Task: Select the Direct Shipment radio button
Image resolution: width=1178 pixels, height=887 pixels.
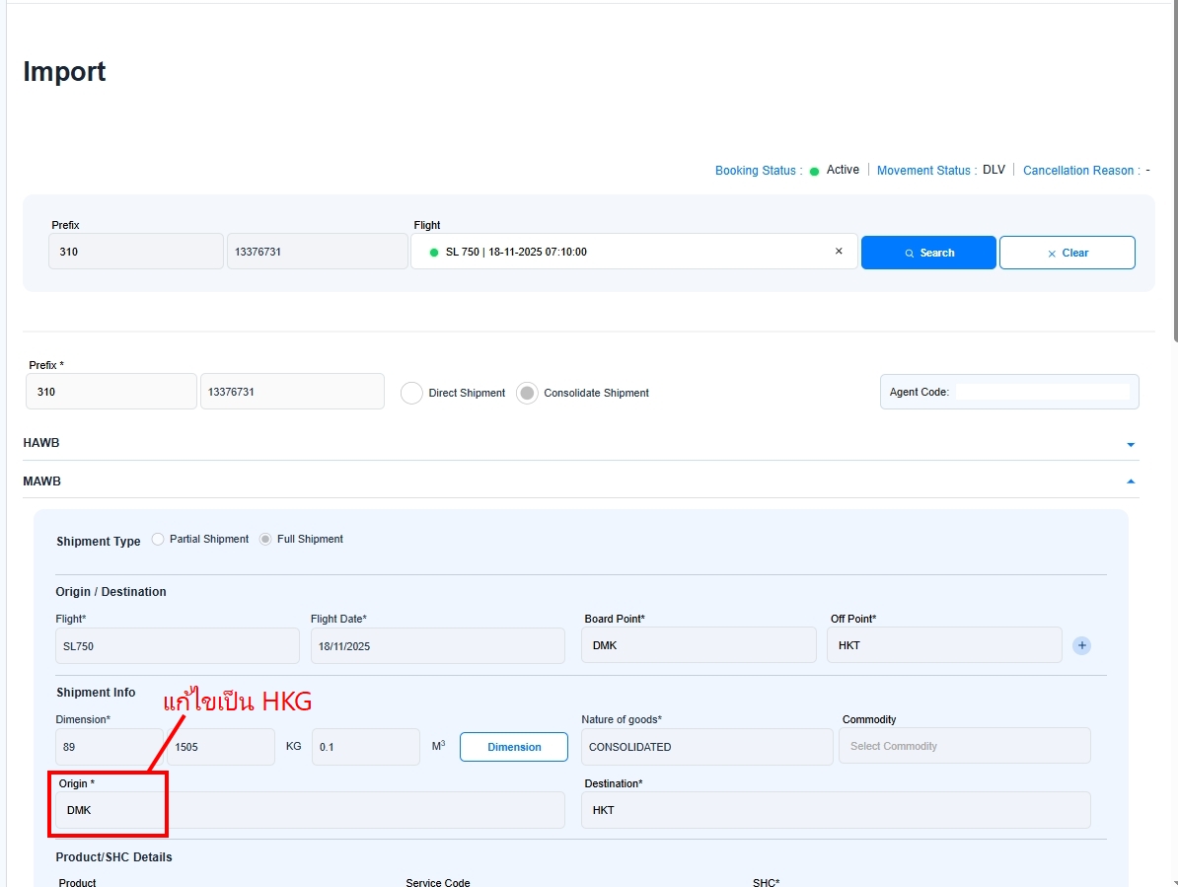Action: (411, 393)
